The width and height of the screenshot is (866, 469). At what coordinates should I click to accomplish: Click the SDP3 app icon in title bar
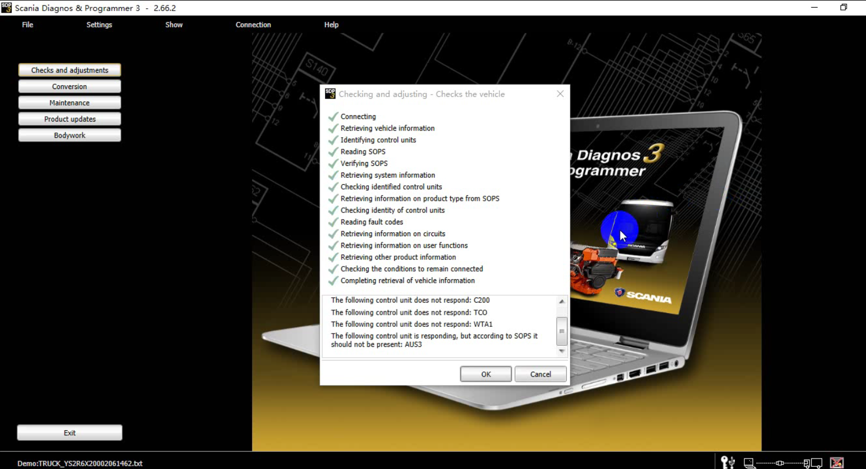6,8
